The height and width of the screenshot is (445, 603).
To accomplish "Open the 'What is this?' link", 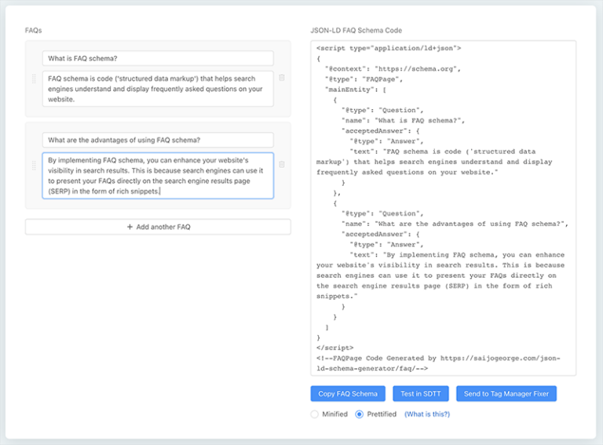I will 427,414.
